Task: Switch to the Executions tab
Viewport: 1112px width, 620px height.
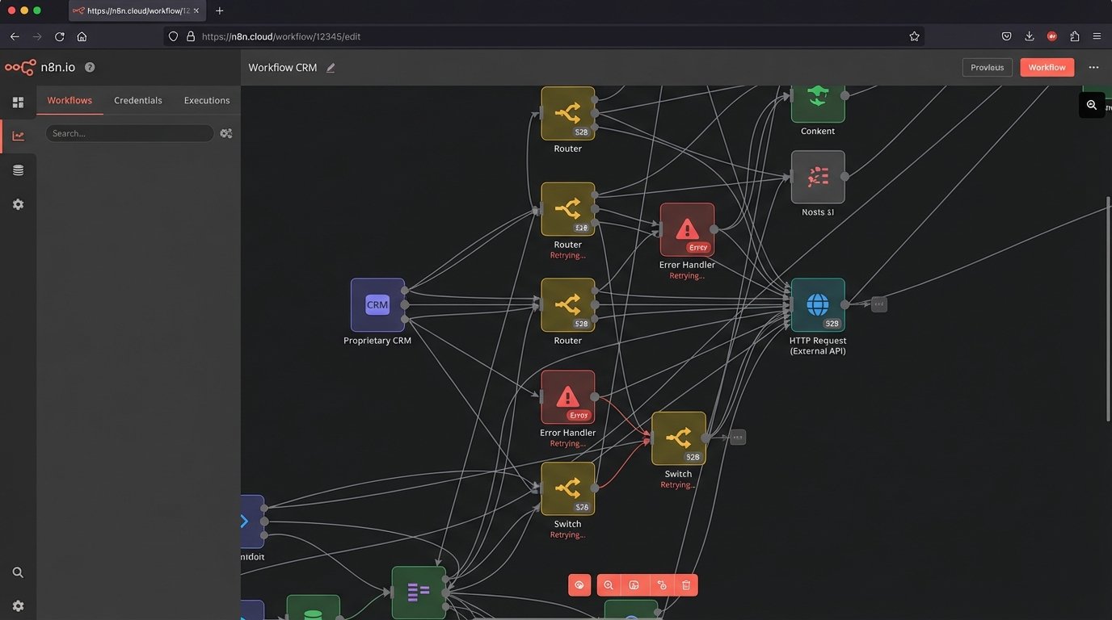Action: pyautogui.click(x=207, y=100)
